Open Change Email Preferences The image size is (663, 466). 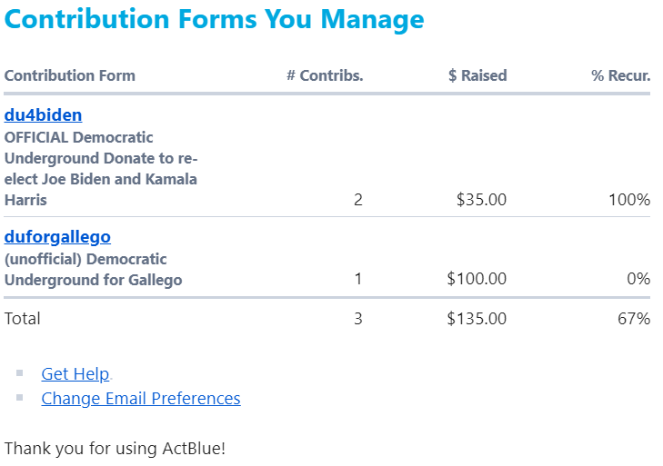coord(141,398)
